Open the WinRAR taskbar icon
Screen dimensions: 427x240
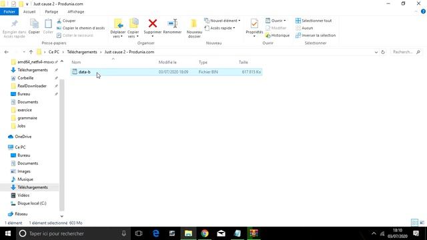[254, 233]
